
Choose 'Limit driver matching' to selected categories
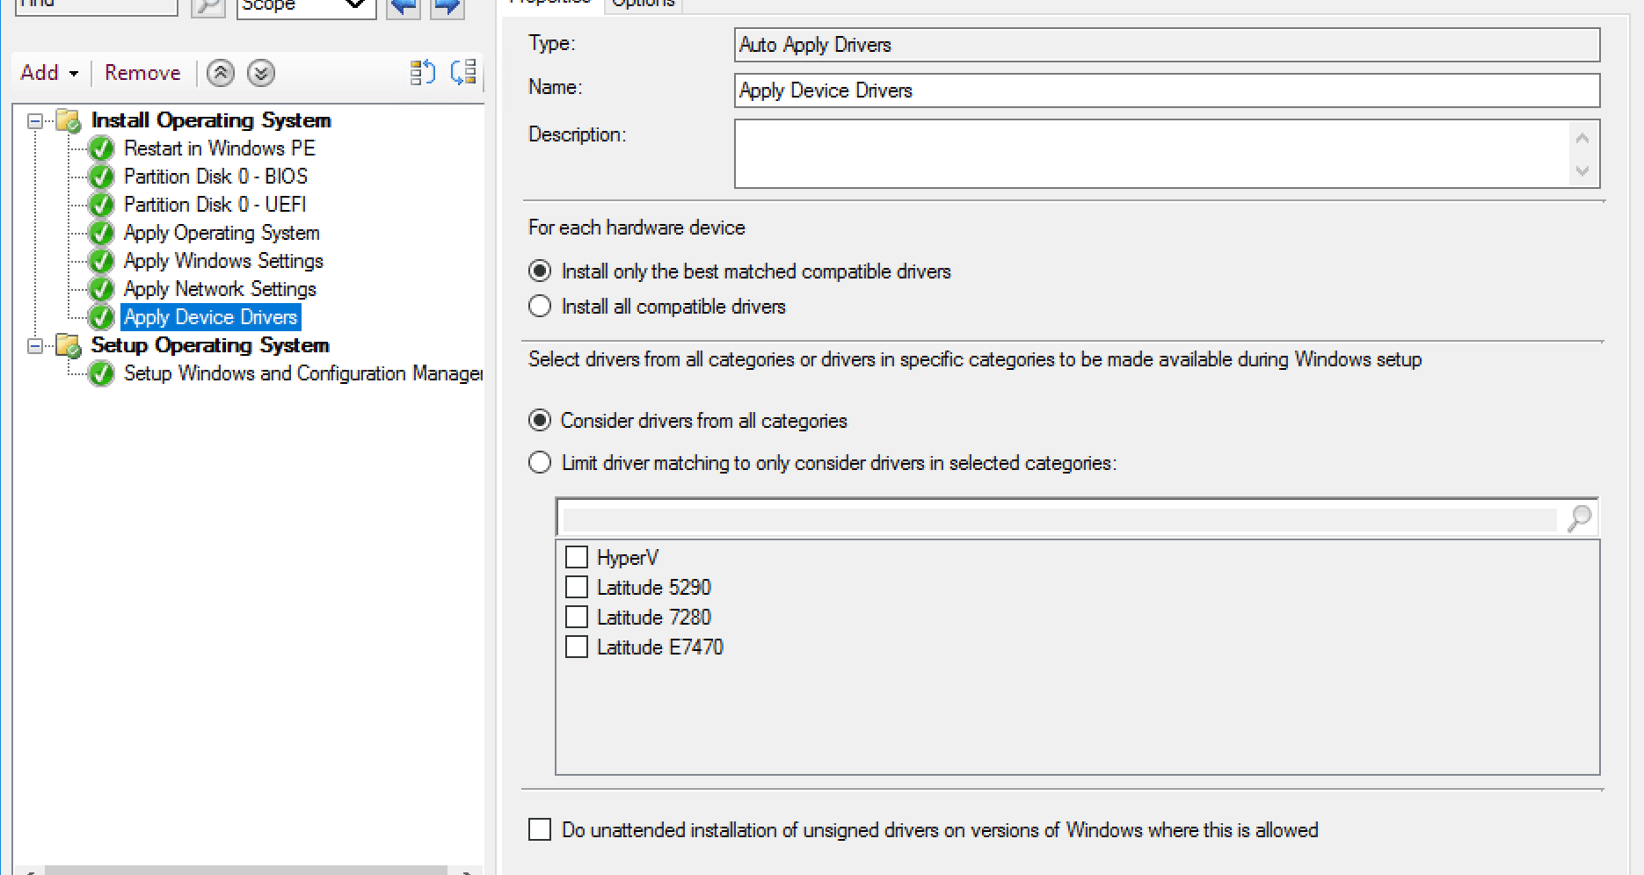[540, 463]
